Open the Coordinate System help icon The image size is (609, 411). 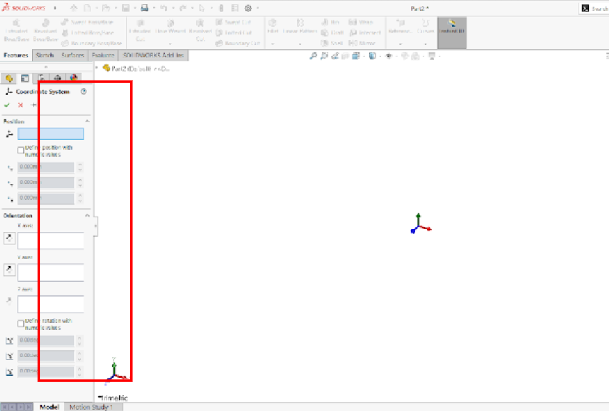pyautogui.click(x=84, y=92)
